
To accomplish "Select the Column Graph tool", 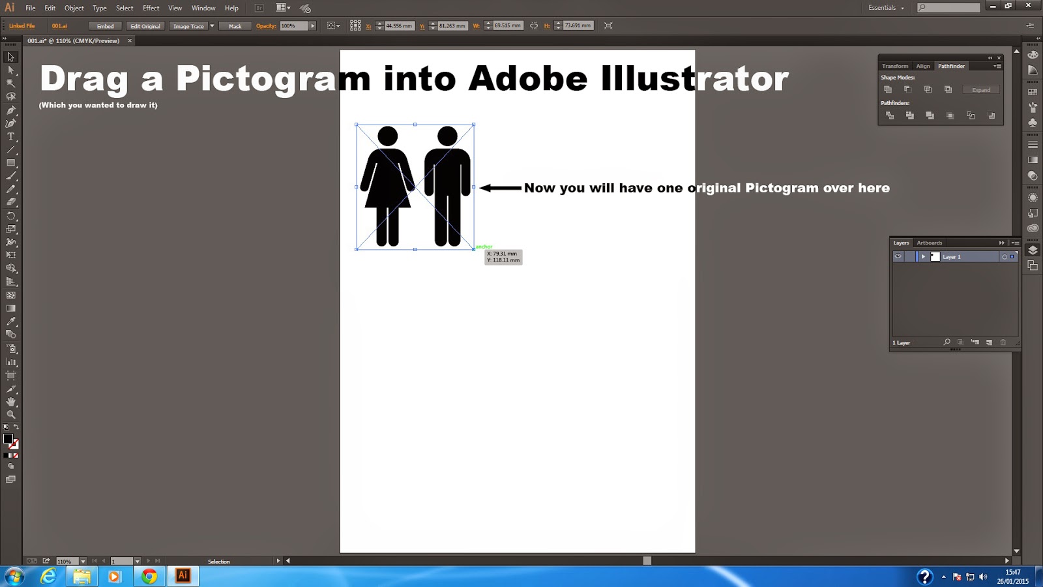I will (11, 362).
